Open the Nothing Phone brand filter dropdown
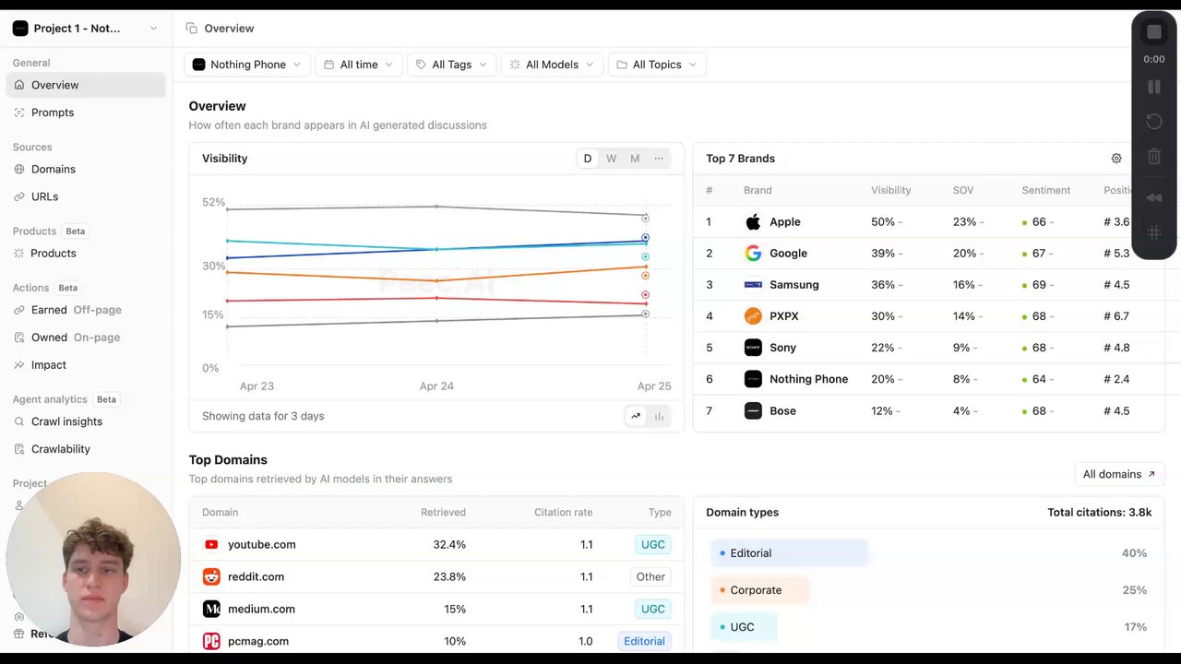This screenshot has width=1181, height=664. [247, 65]
